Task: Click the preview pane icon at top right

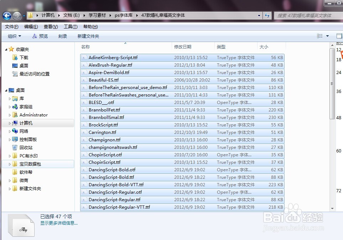Action: 339,36
